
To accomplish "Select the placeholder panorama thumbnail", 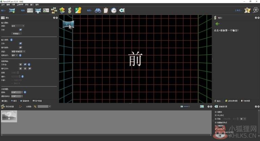I will tap(9, 116).
